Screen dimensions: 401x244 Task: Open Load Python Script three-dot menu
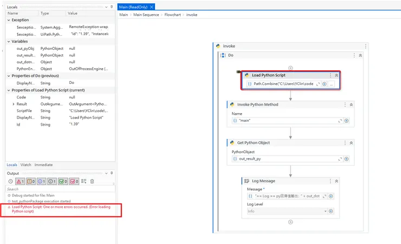[331, 75]
